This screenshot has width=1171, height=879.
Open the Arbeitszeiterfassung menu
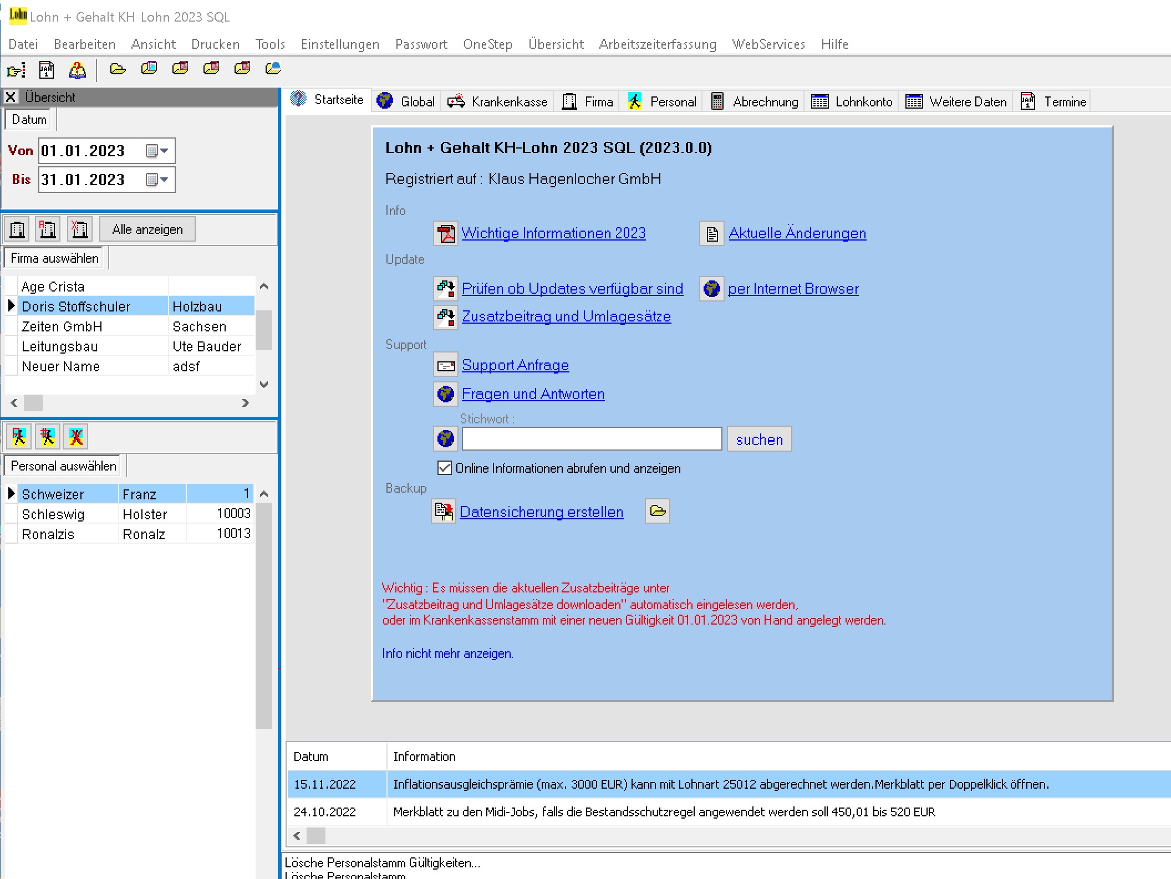tap(658, 44)
